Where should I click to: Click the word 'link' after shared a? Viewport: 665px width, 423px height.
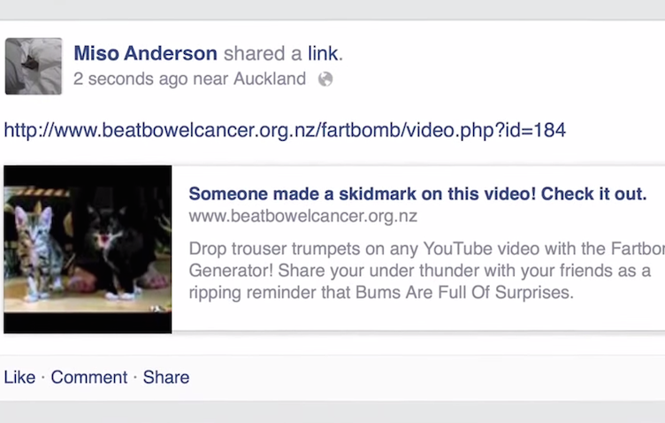323,53
